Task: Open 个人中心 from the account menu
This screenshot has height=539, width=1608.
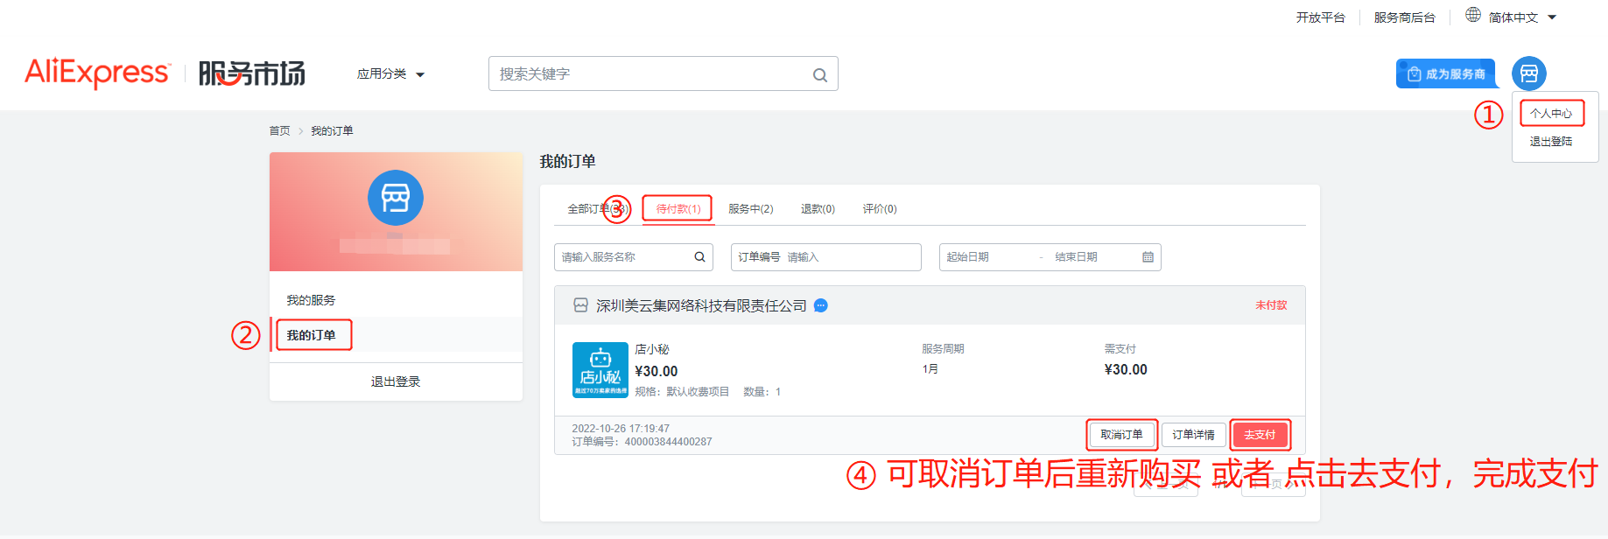Action: [1551, 114]
